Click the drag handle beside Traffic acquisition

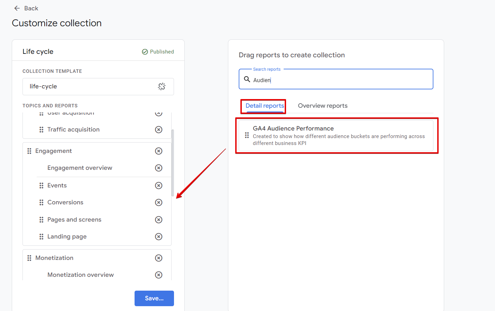41,129
